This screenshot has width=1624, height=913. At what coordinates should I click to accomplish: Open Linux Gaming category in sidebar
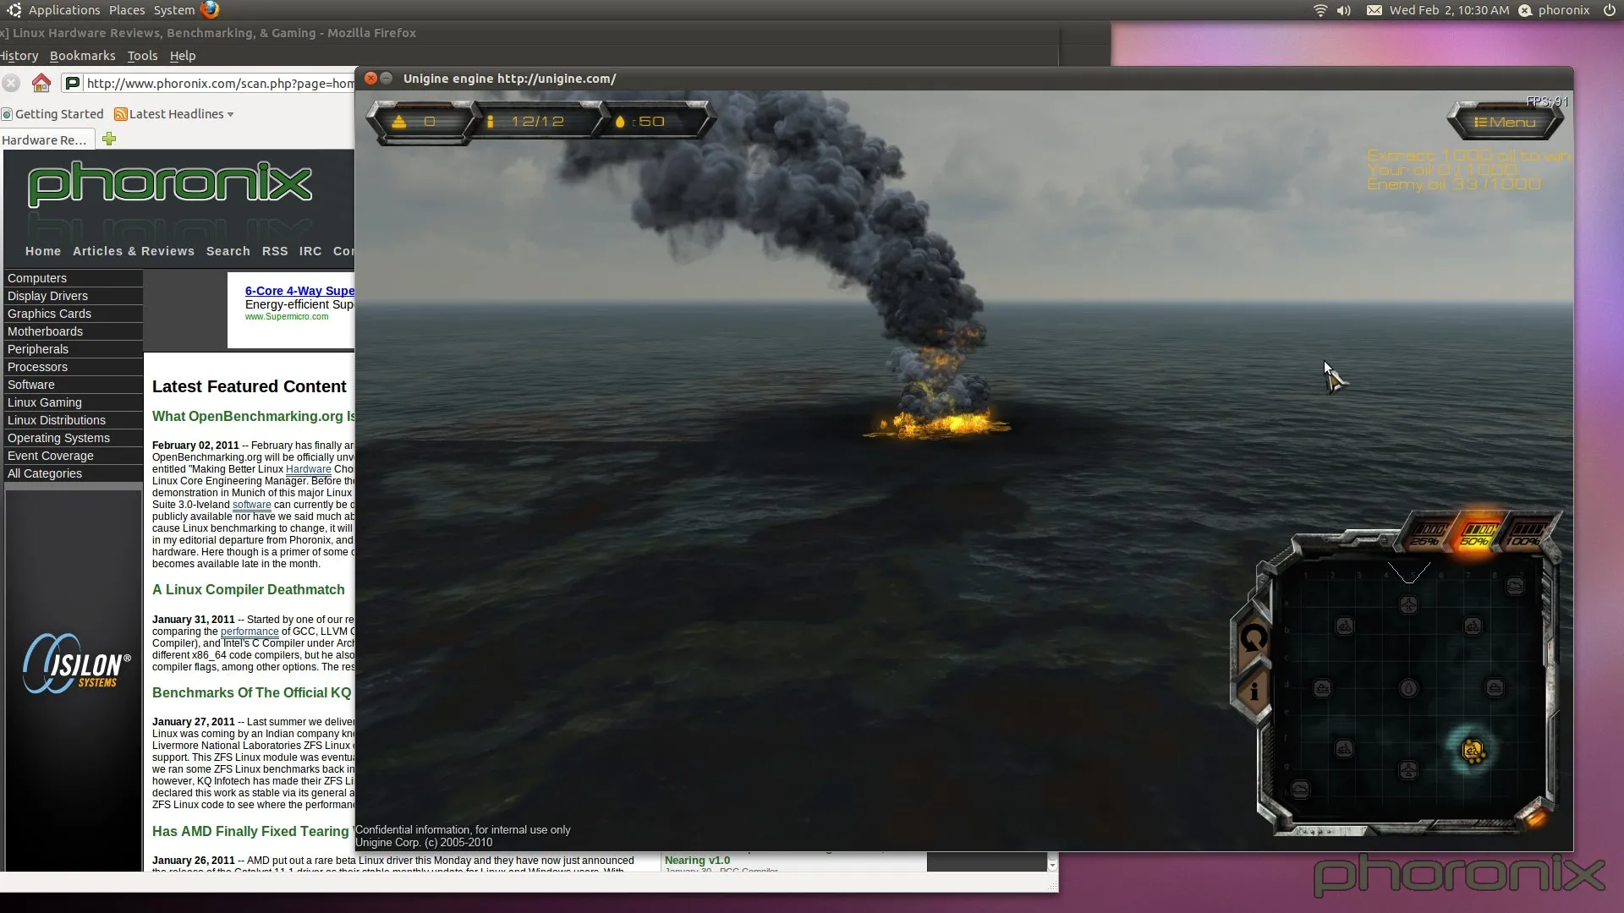74,402
